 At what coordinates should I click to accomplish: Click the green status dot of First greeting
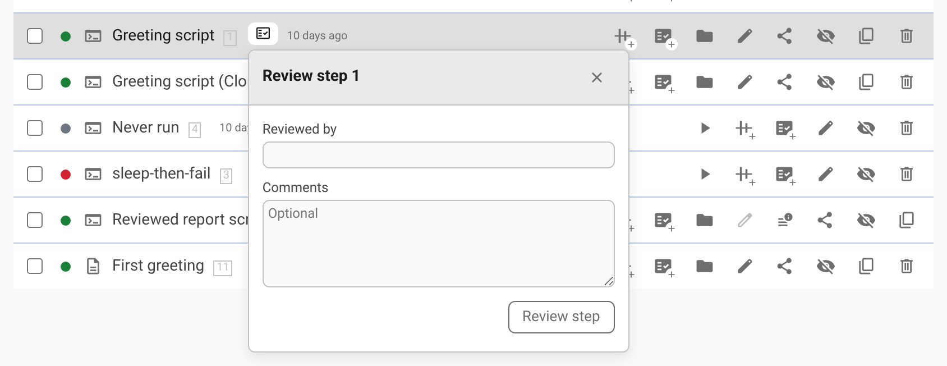pos(66,267)
